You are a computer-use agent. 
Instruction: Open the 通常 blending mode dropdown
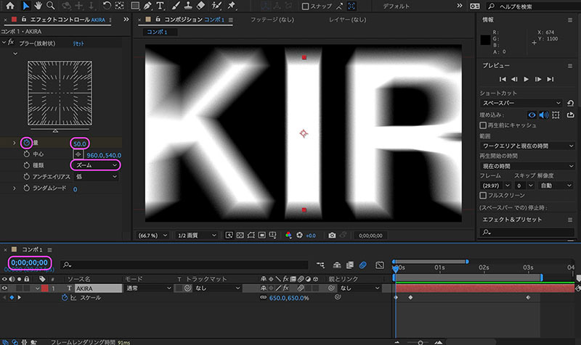(x=148, y=288)
